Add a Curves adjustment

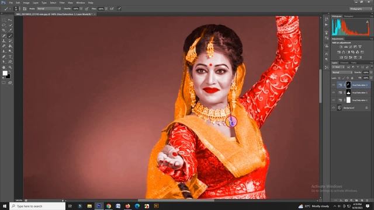[351, 47]
